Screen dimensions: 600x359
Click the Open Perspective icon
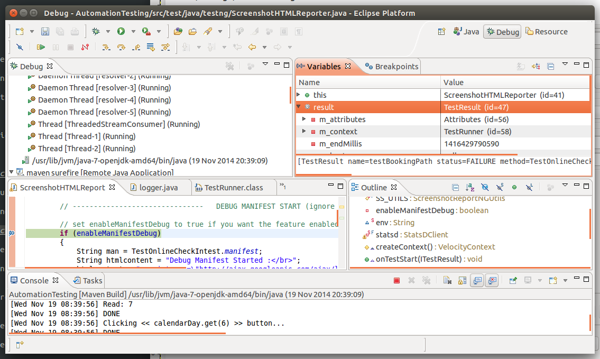pyautogui.click(x=441, y=32)
